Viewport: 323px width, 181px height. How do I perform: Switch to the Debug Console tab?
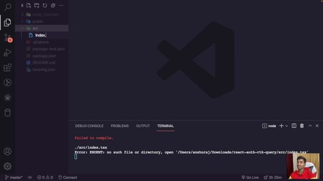pyautogui.click(x=89, y=126)
